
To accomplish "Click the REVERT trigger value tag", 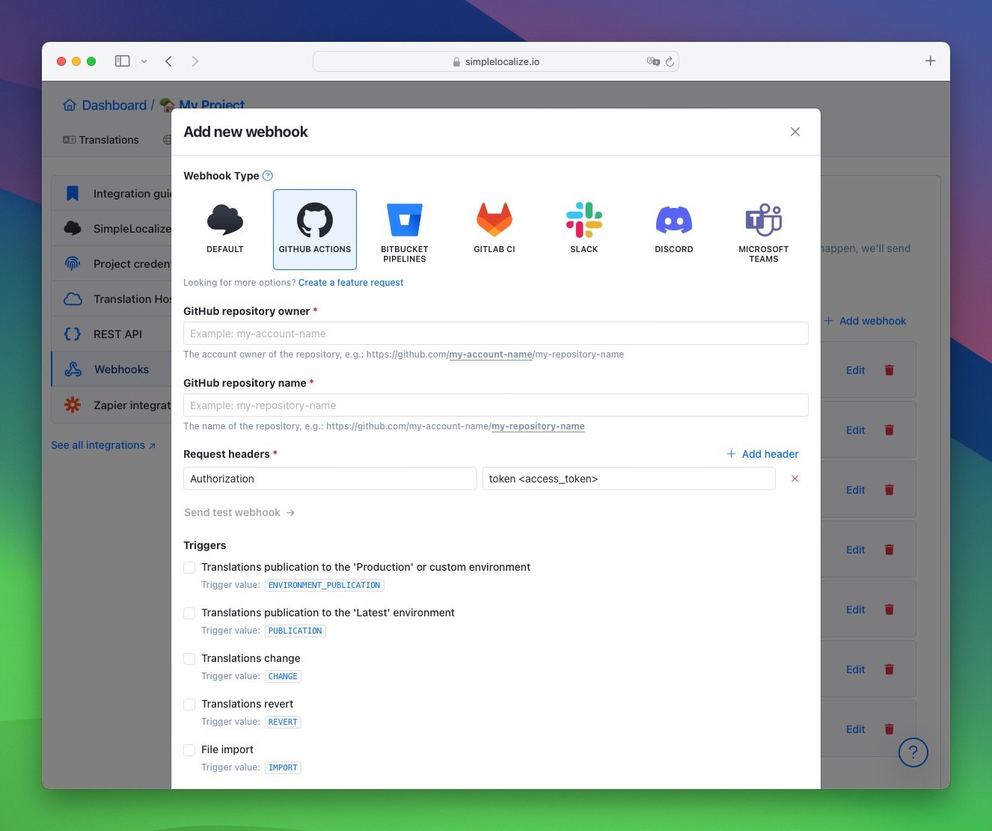I will click(283, 722).
